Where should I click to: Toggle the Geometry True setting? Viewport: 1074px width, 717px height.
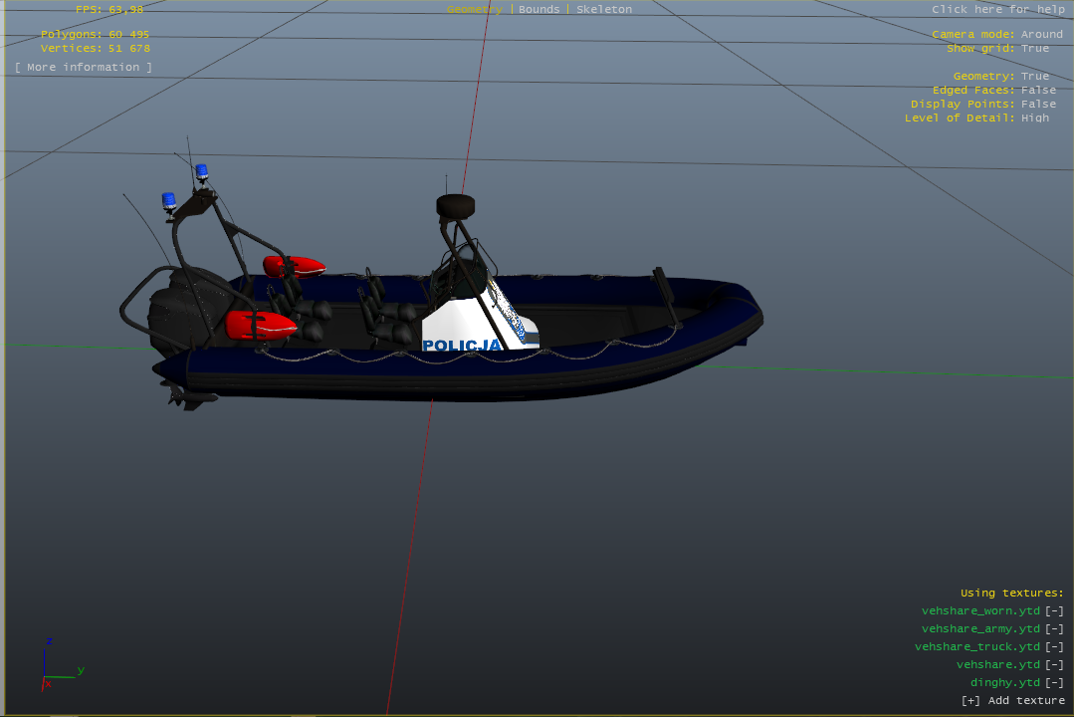[x=1034, y=77]
